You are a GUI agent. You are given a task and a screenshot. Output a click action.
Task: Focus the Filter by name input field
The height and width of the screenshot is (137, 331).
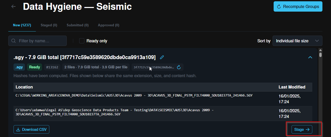pyautogui.click(x=37, y=41)
